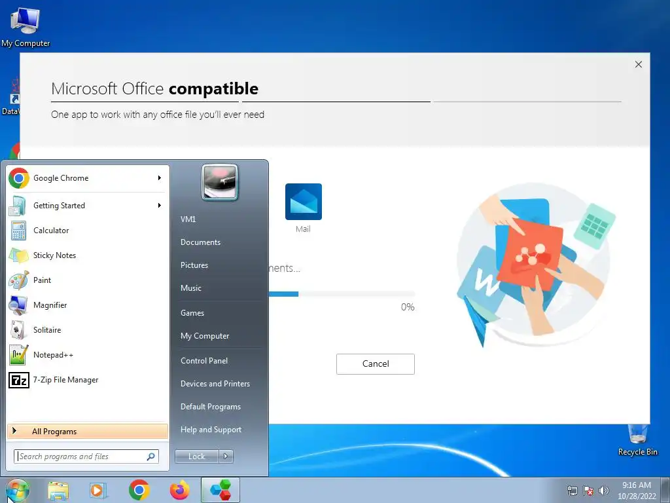
Task: Open VM1 user folder
Action: 188,219
